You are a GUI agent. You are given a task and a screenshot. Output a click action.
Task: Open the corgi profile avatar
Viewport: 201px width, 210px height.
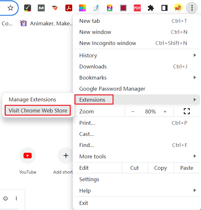click(178, 8)
